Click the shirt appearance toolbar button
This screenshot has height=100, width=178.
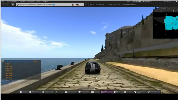tap(140, 92)
